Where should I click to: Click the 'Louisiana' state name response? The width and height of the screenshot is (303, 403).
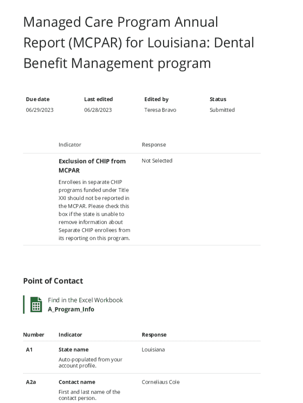153,349
